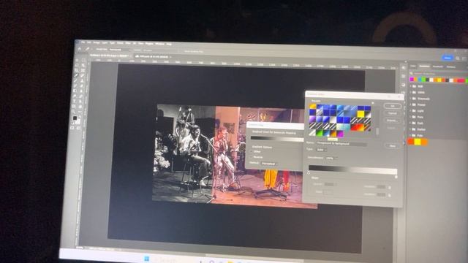Click the blue Share button

[x=447, y=58]
